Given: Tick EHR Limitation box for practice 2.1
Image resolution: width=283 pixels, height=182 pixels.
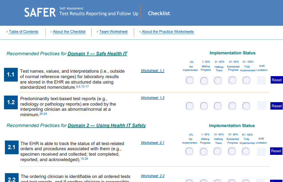Looking at the screenshot, I should point(261,152).
